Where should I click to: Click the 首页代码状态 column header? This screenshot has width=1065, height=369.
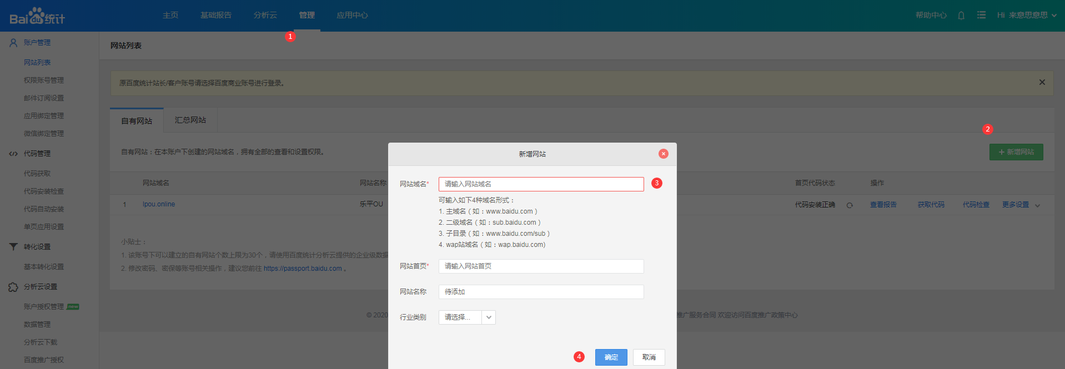tap(815, 183)
